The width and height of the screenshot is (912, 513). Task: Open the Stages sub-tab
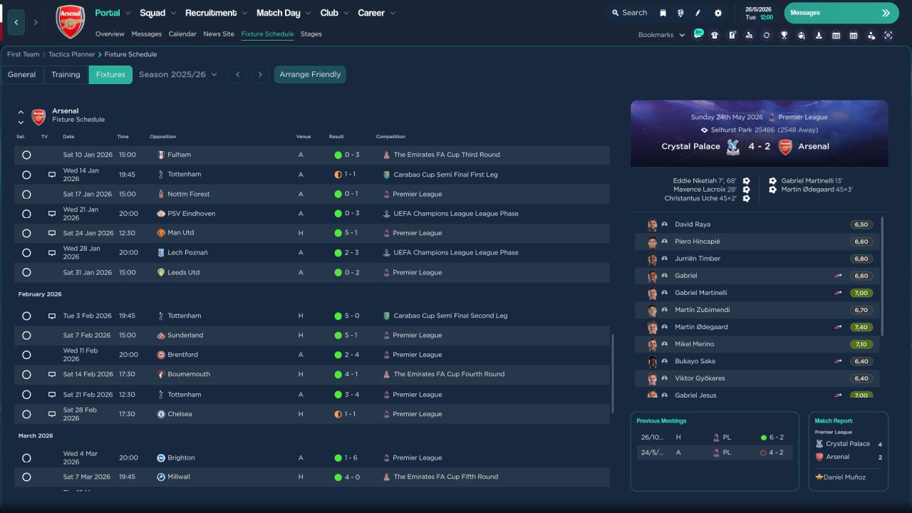311,34
